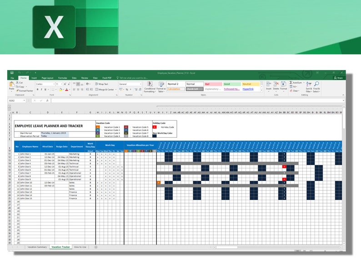The height and width of the screenshot is (271, 361).
Task: Click the Share button
Action: point(338,78)
